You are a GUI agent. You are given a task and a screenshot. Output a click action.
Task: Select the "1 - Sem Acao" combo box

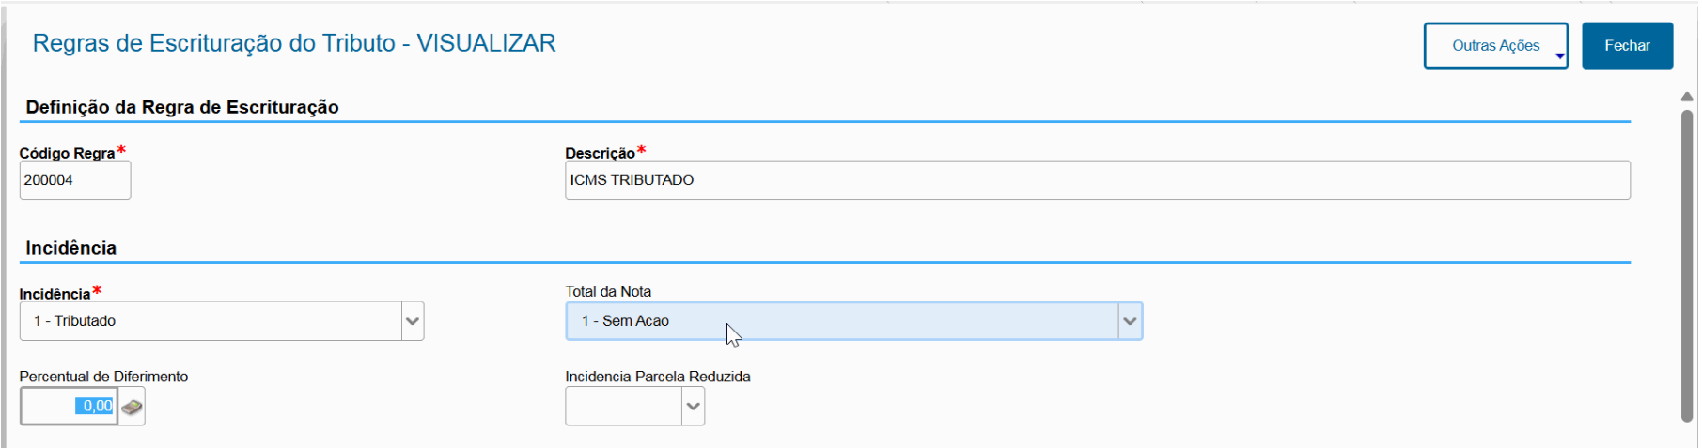[x=841, y=321]
